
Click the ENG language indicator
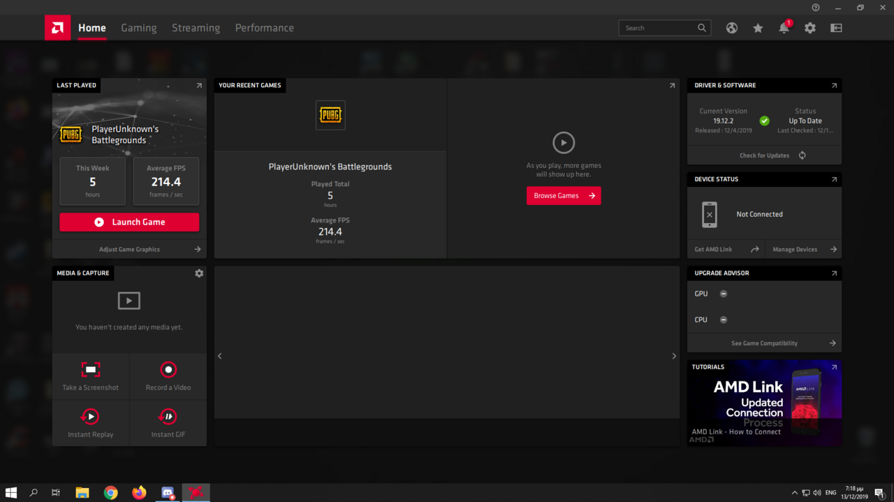click(831, 493)
